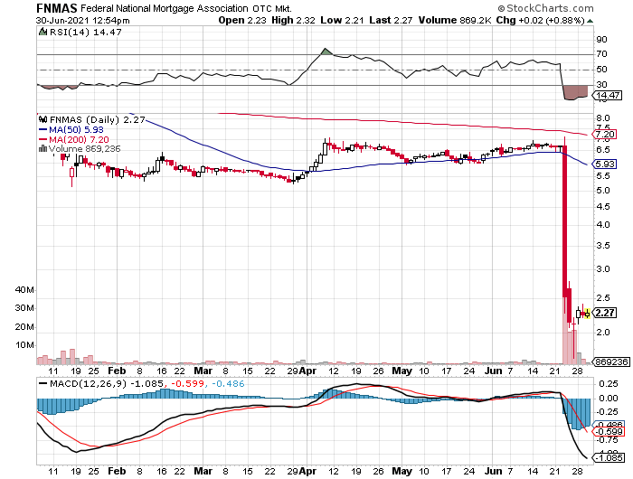Viewport: 633px width, 479px height.
Task: Click the -1.085 MACD axis tag
Action: coord(608,458)
